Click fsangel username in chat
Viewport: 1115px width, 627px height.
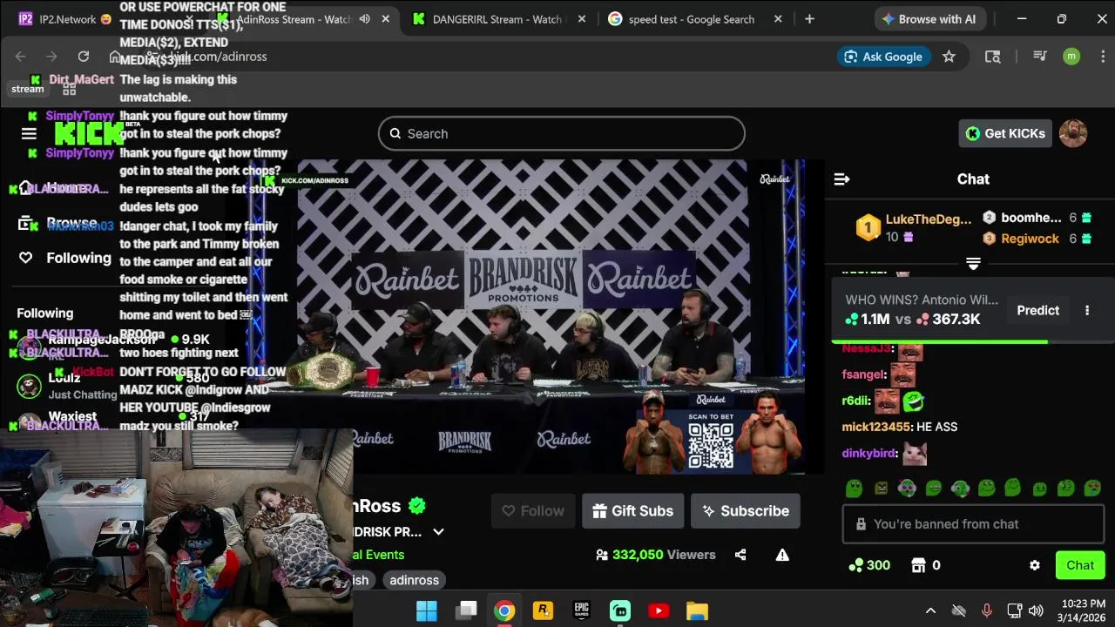coord(863,374)
